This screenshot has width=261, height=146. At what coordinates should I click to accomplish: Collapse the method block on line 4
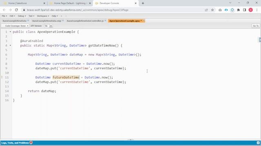[x=10, y=45]
